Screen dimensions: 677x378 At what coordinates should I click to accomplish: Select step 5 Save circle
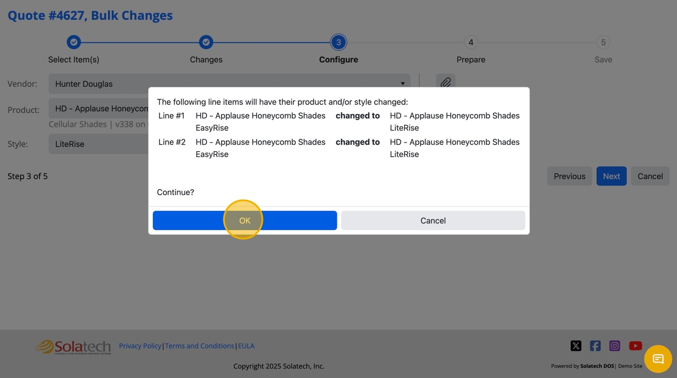click(x=603, y=42)
